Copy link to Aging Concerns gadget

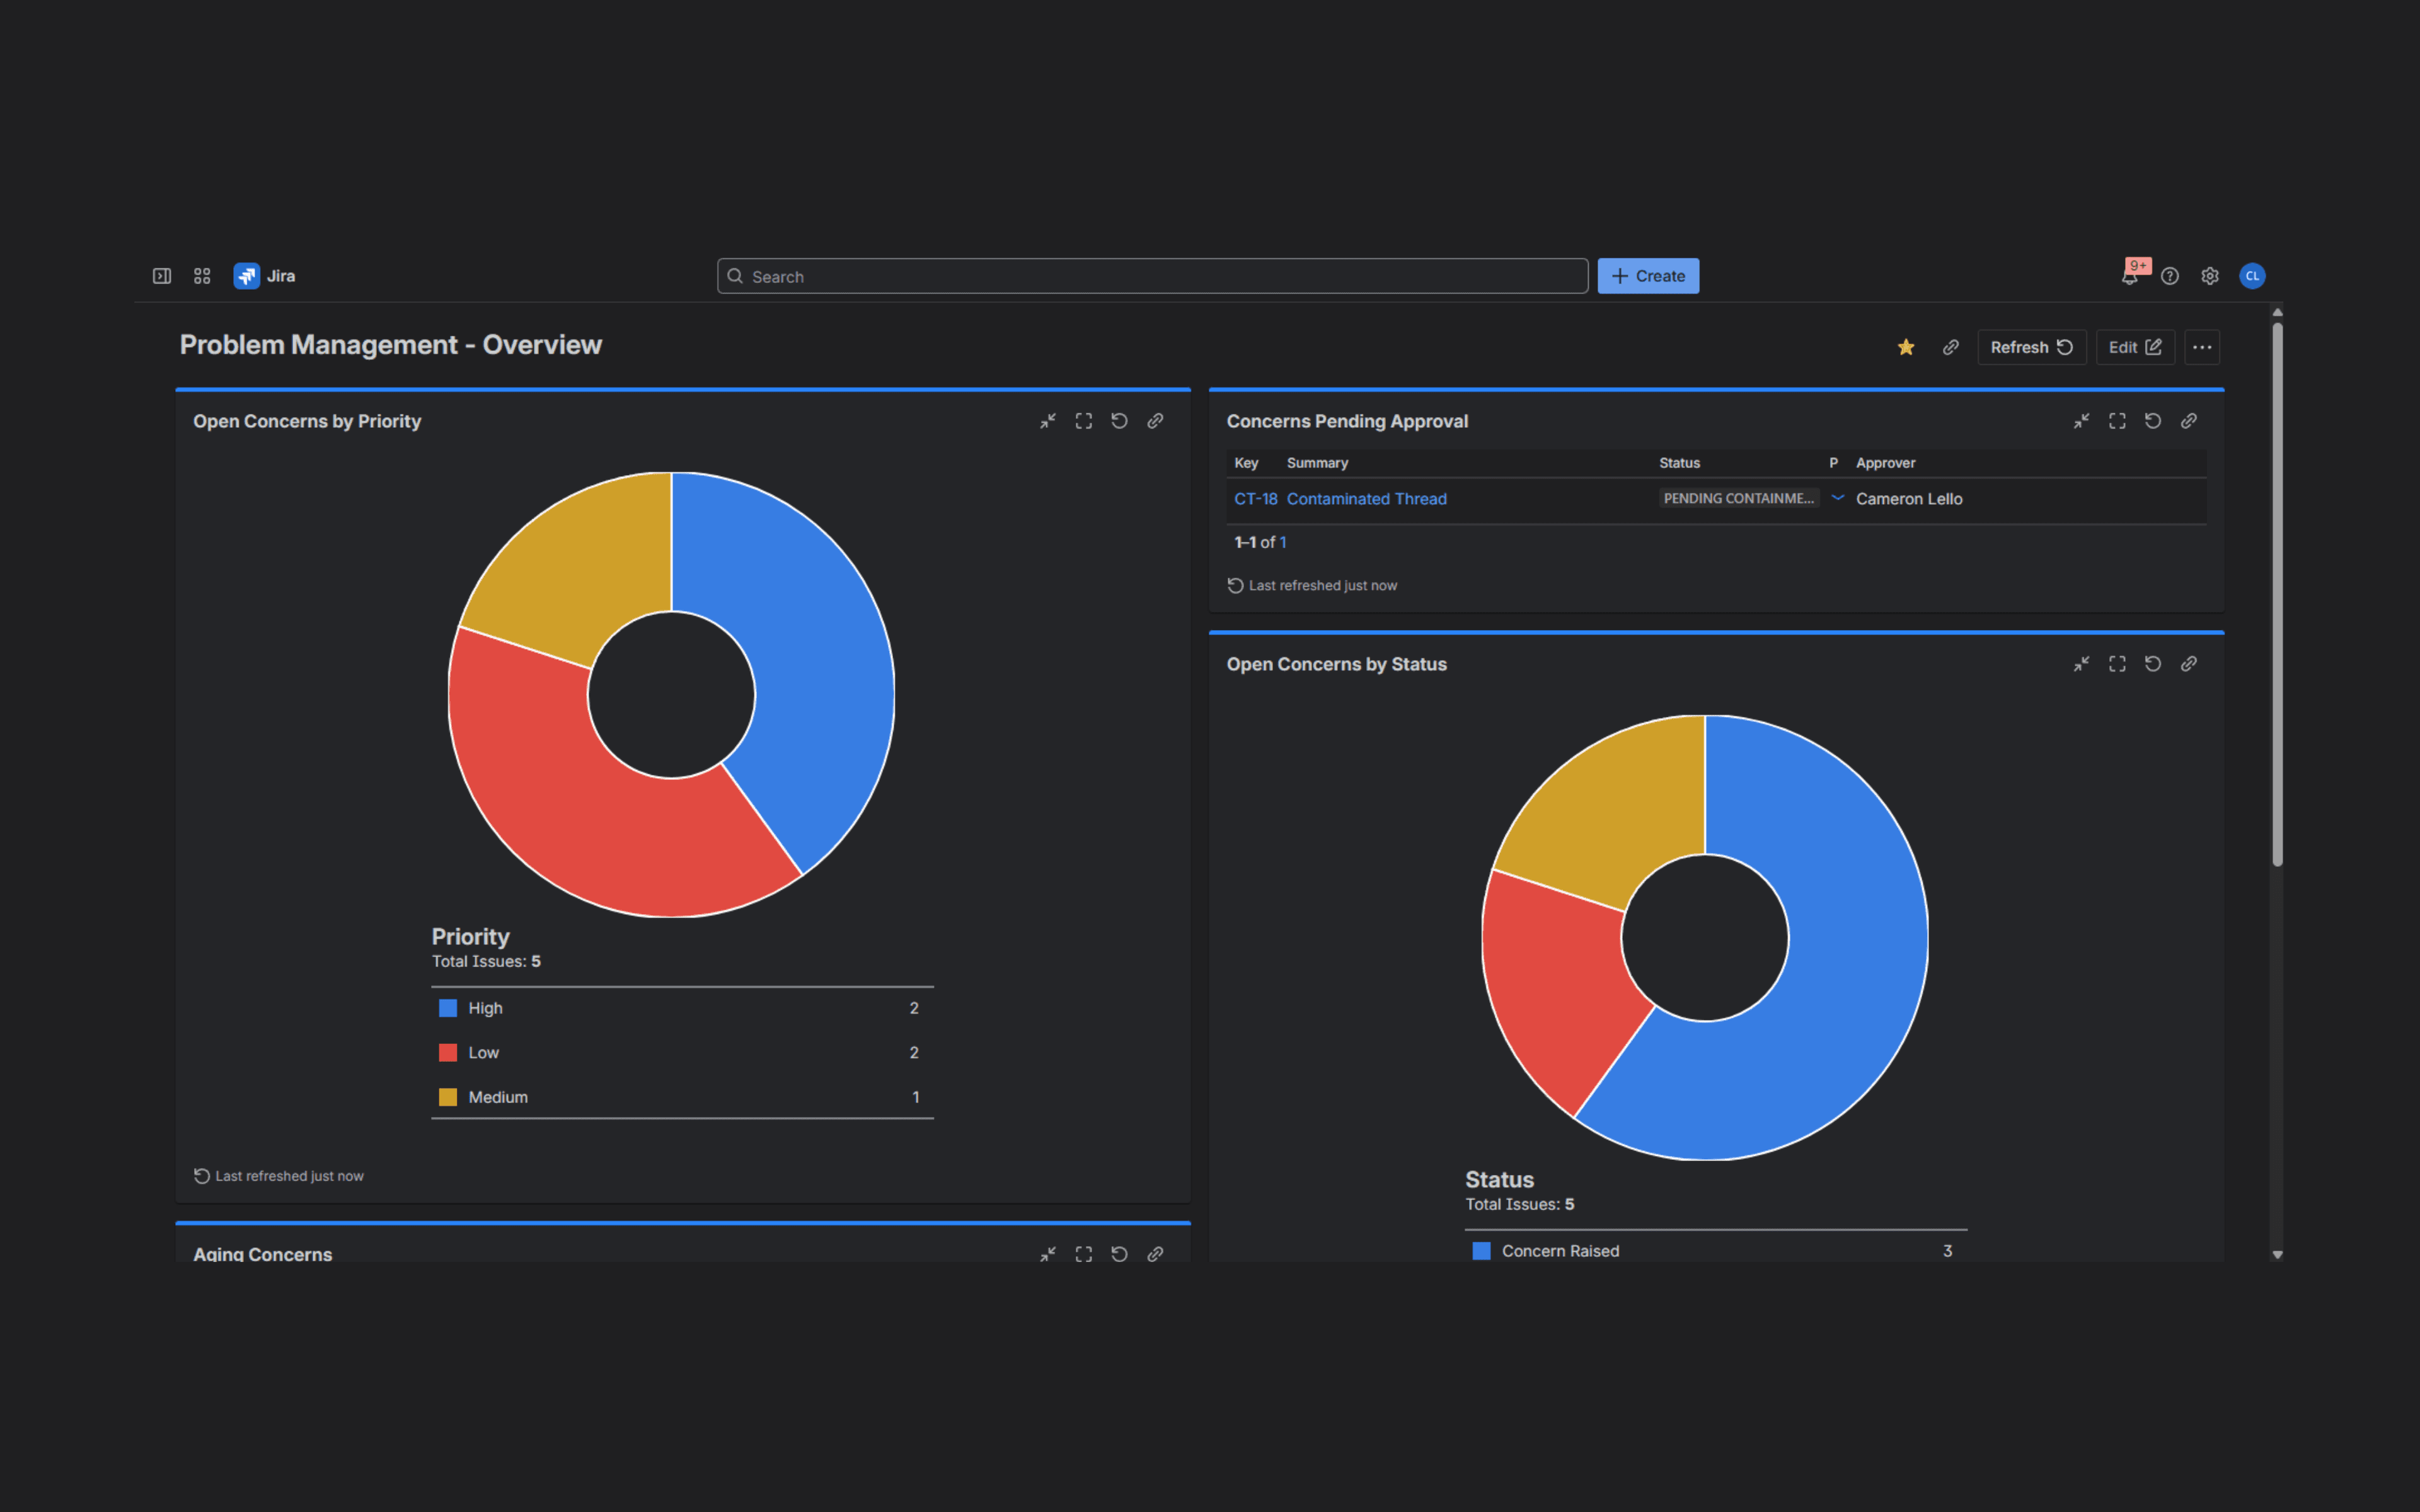click(x=1155, y=1253)
